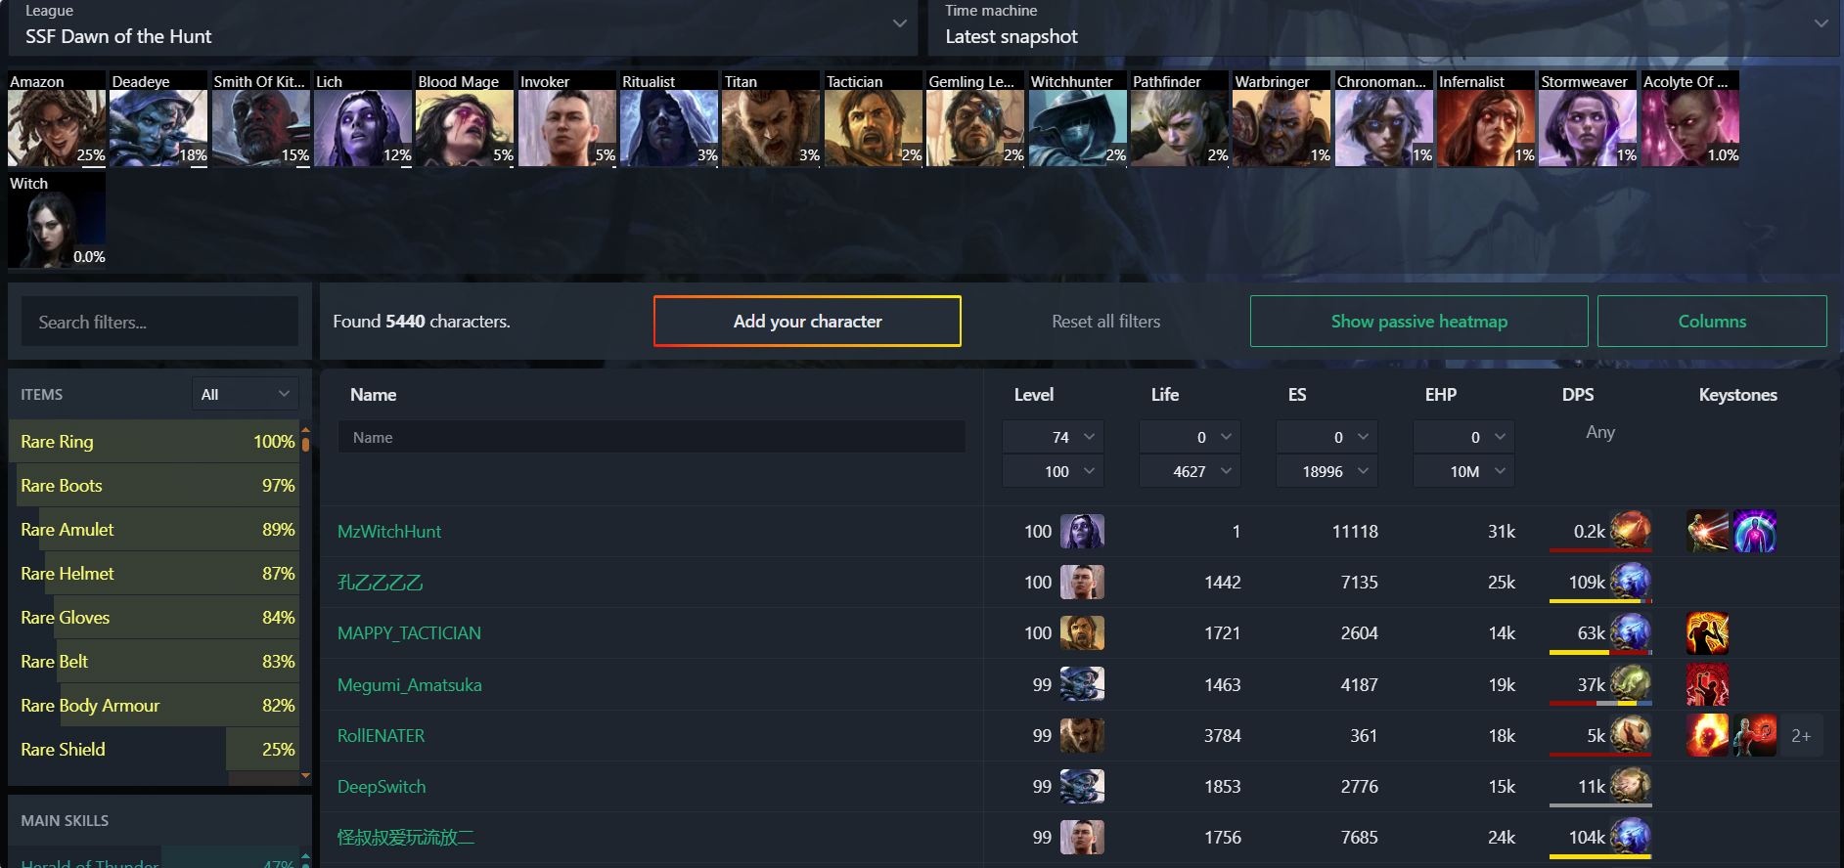Image resolution: width=1844 pixels, height=868 pixels.
Task: Click the first keystone icon in MzWitchHunt's row
Action: (x=1707, y=531)
